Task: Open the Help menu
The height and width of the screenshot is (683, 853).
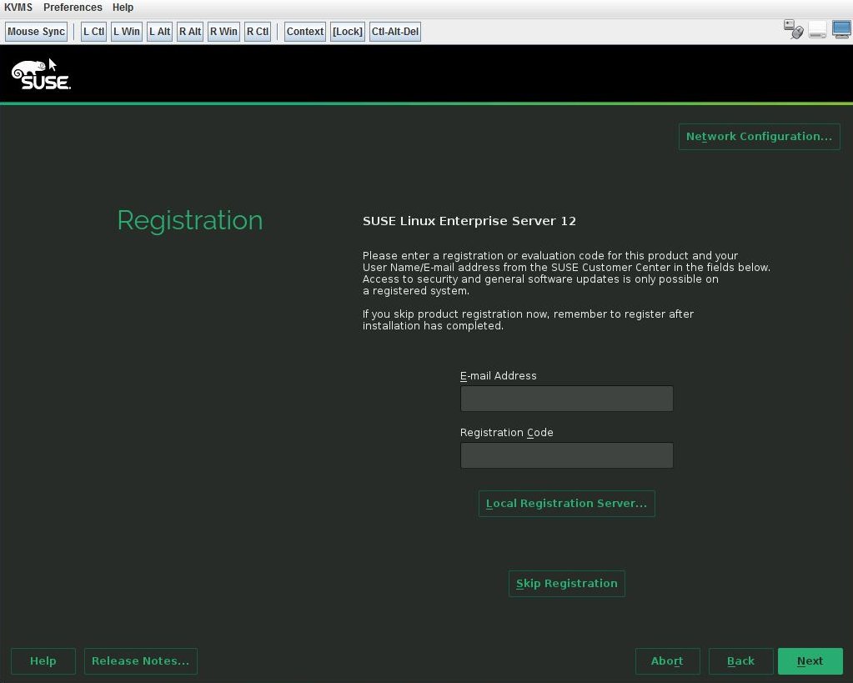Action: point(122,7)
